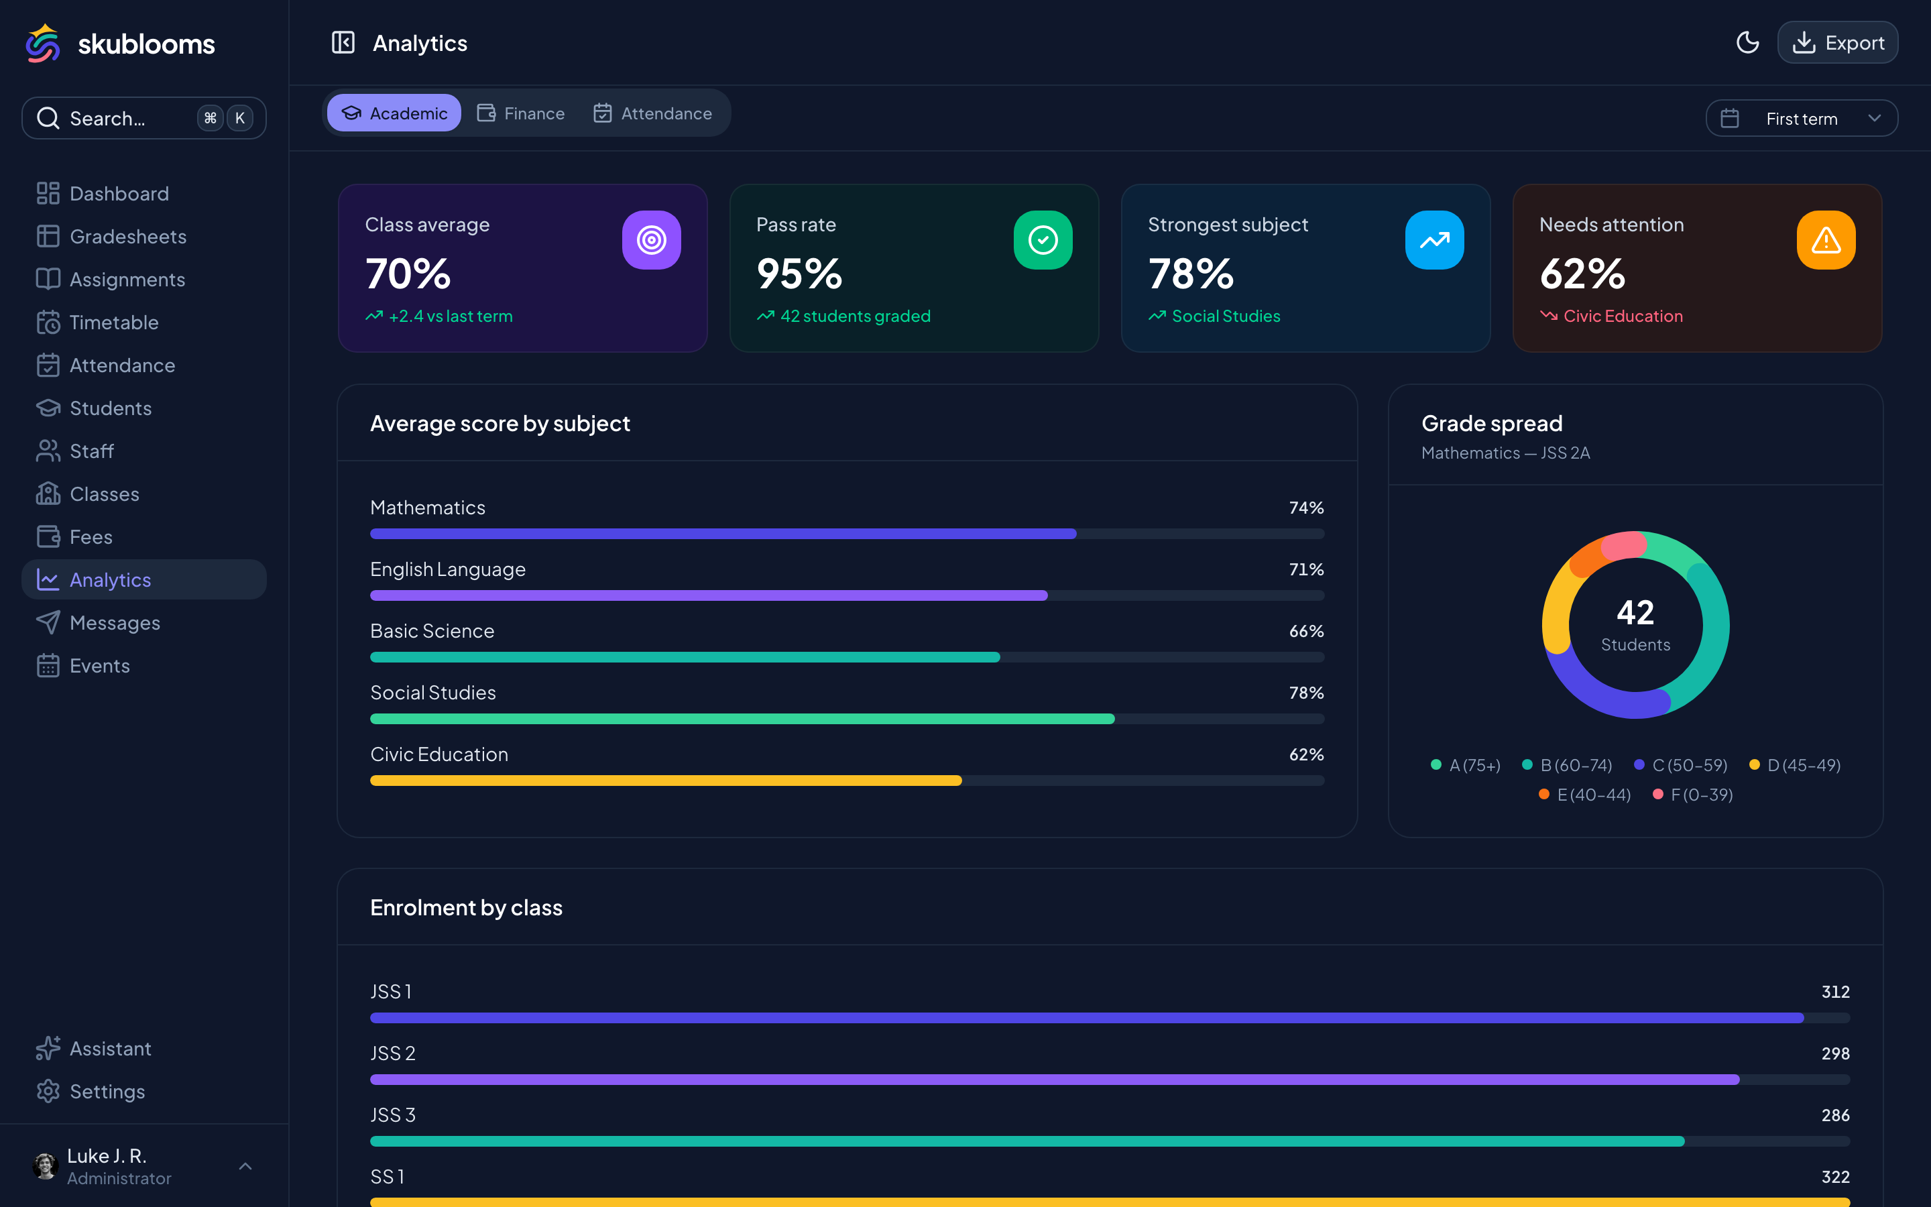Click the 78% Social Studies score value
The height and width of the screenshot is (1207, 1931).
click(x=1306, y=693)
